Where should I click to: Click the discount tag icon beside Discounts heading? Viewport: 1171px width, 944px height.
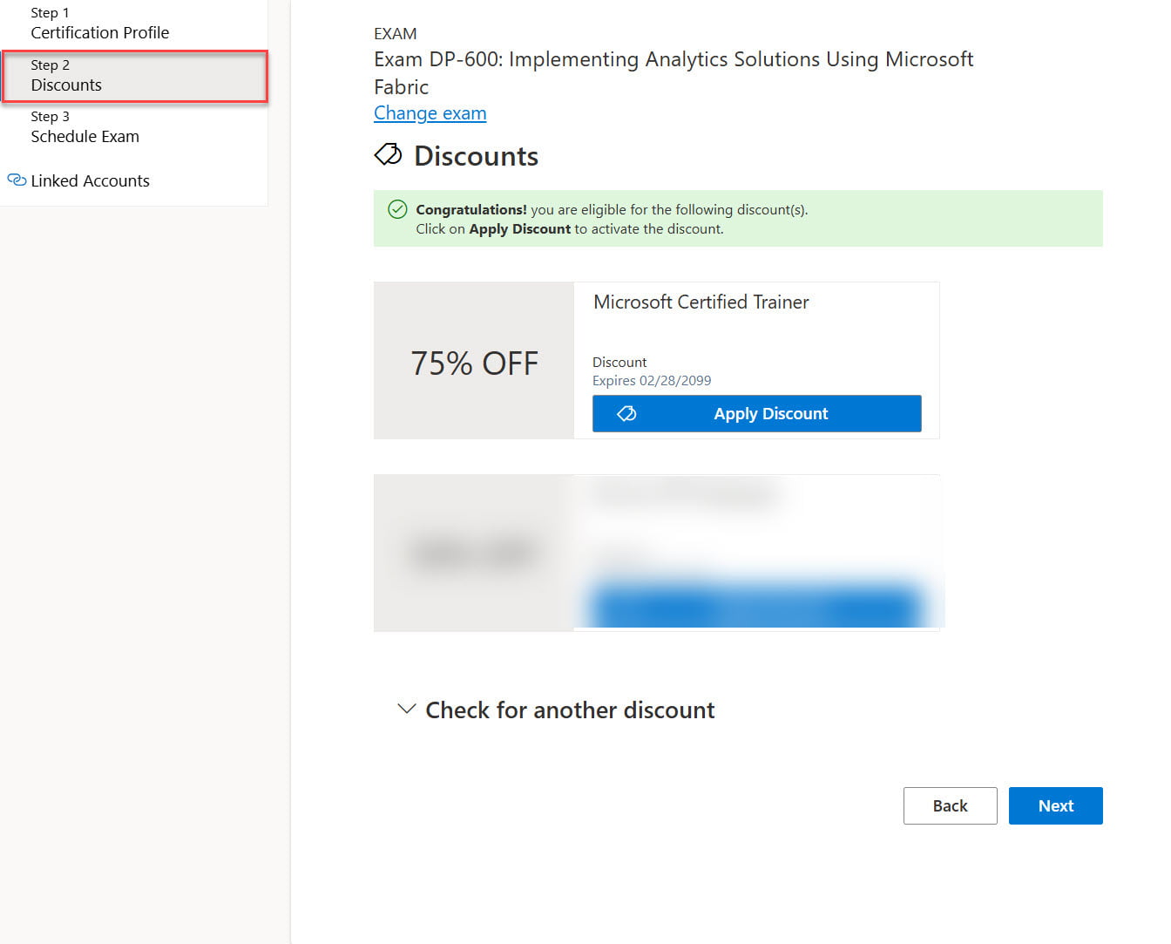388,154
